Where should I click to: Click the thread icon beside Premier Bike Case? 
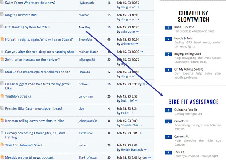click(3, 108)
